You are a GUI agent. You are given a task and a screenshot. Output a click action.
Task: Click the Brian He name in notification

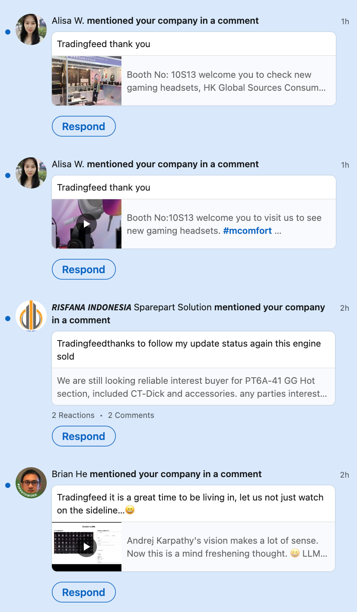click(x=69, y=474)
